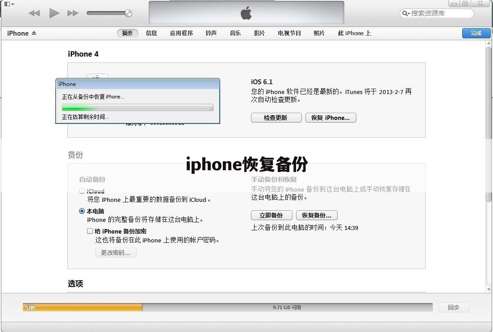Adjust the volume slider knob
This screenshot has height=332, width=493.
[128, 13]
